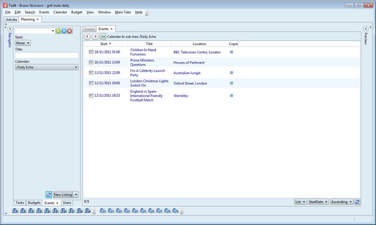Click the stacked-pages icon numbered 7
376x225 pixels.
[159, 211]
